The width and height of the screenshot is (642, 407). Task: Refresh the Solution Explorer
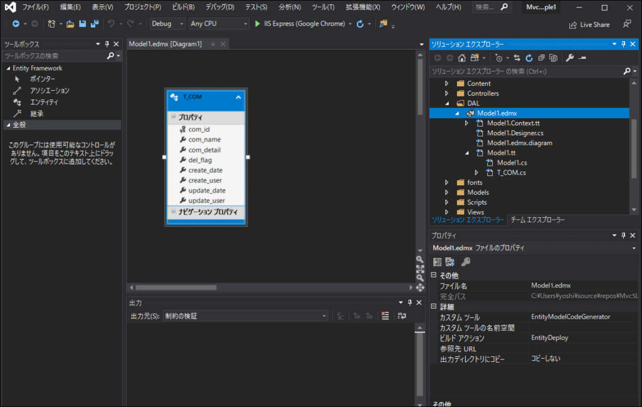click(529, 57)
